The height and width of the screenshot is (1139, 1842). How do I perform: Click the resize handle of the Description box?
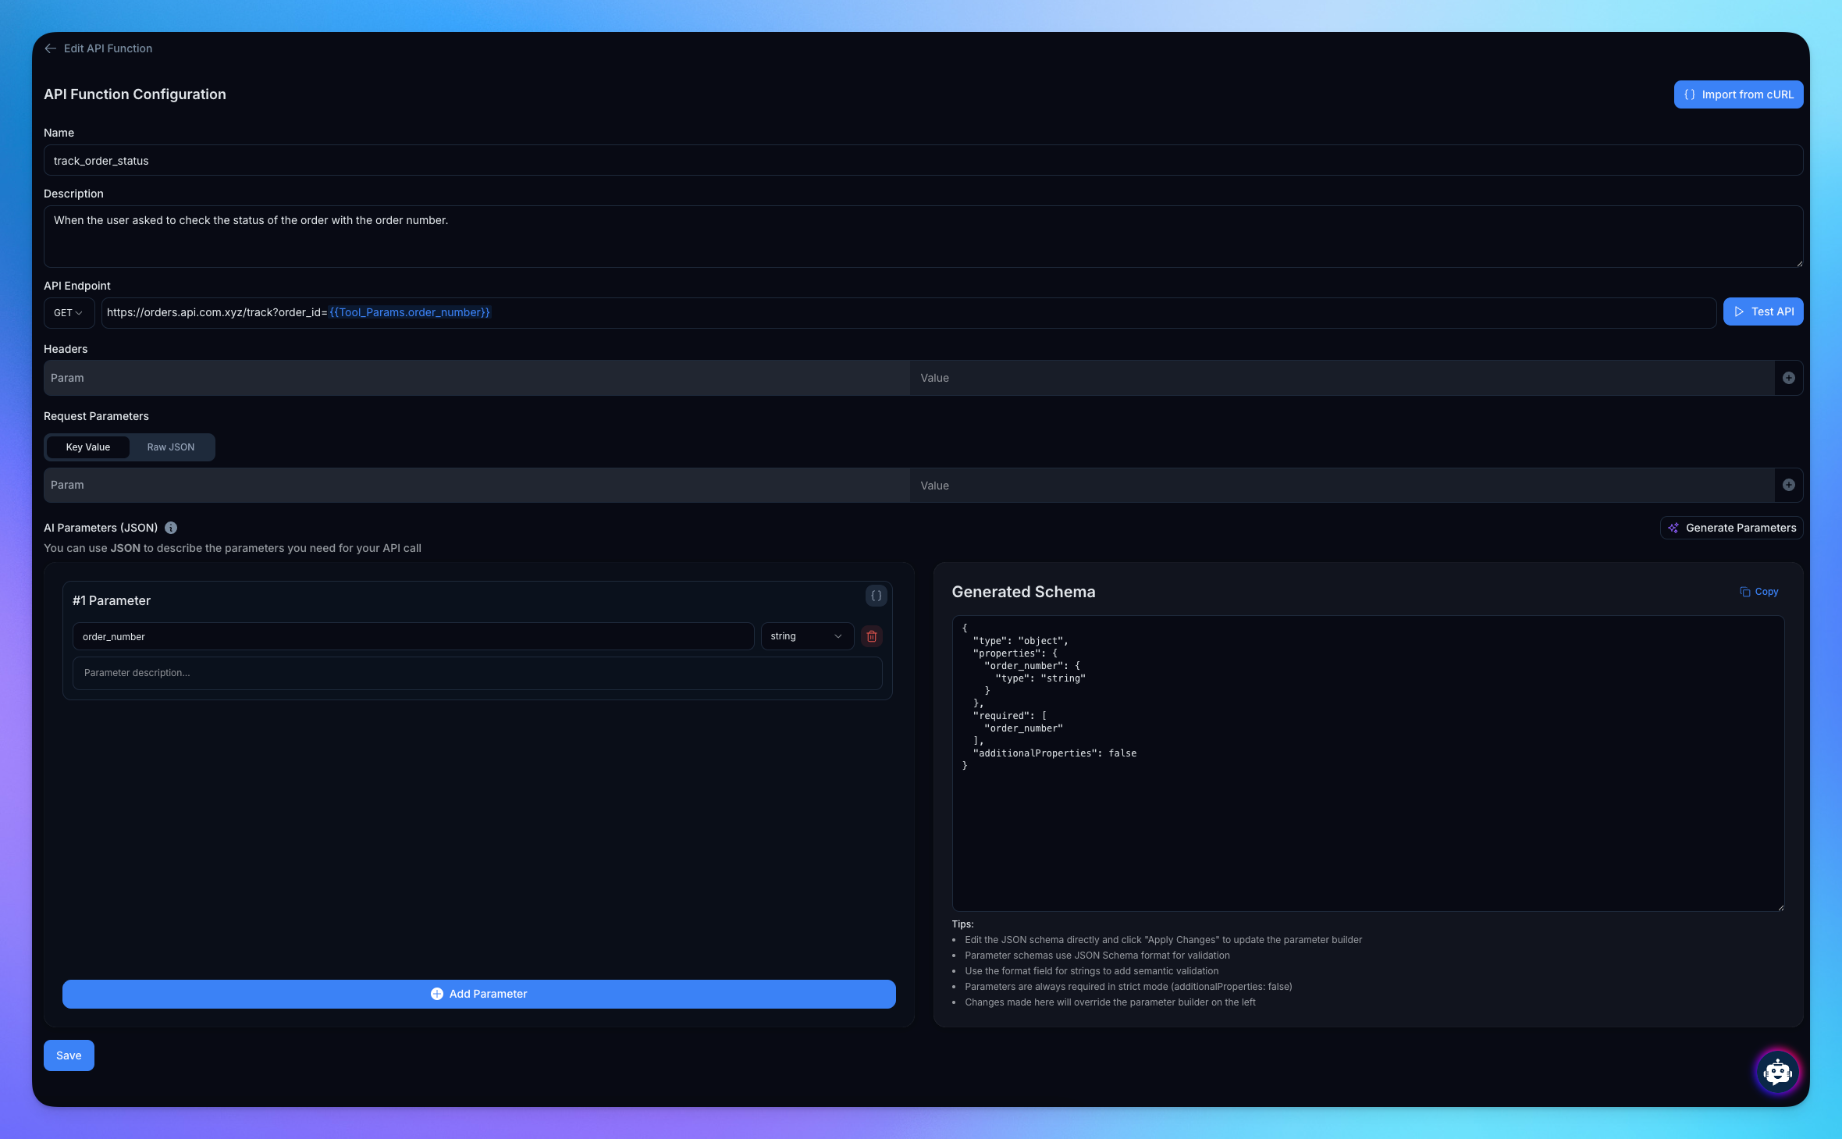coord(1799,264)
